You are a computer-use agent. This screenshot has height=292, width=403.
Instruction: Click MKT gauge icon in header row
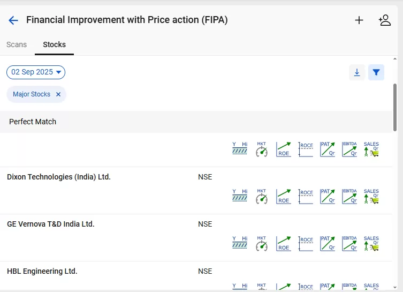click(x=262, y=149)
